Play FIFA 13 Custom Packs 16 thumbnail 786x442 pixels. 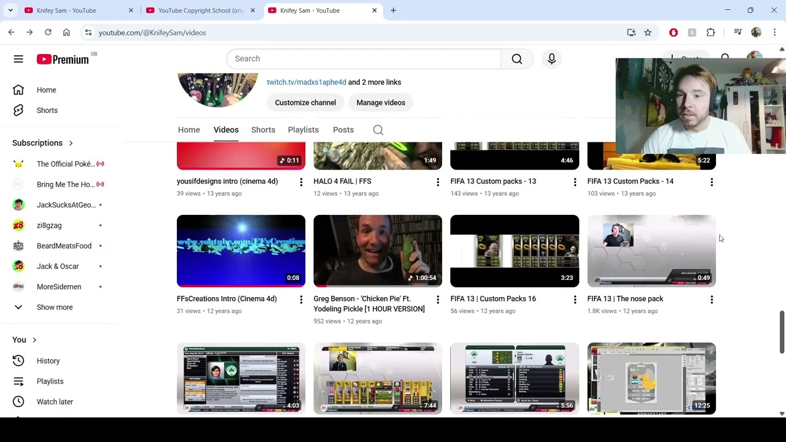click(x=515, y=251)
